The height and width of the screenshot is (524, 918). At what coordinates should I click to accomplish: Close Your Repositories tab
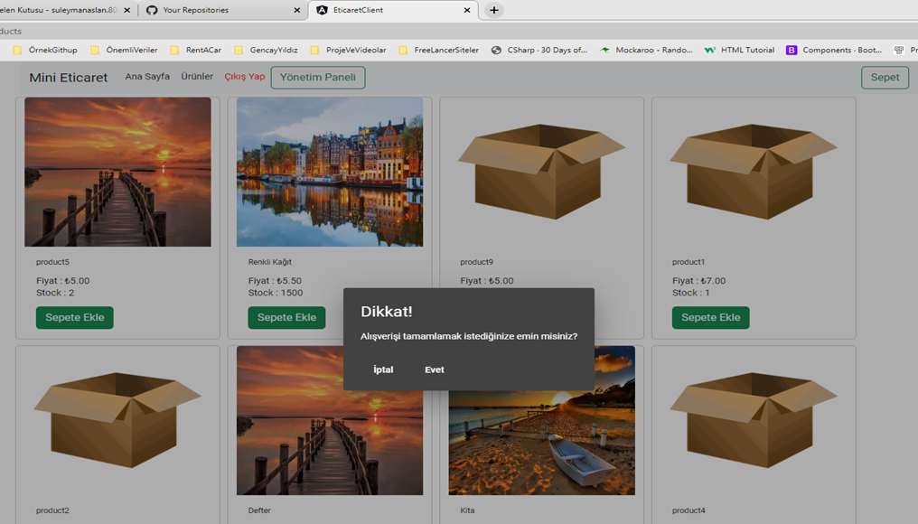(x=297, y=10)
